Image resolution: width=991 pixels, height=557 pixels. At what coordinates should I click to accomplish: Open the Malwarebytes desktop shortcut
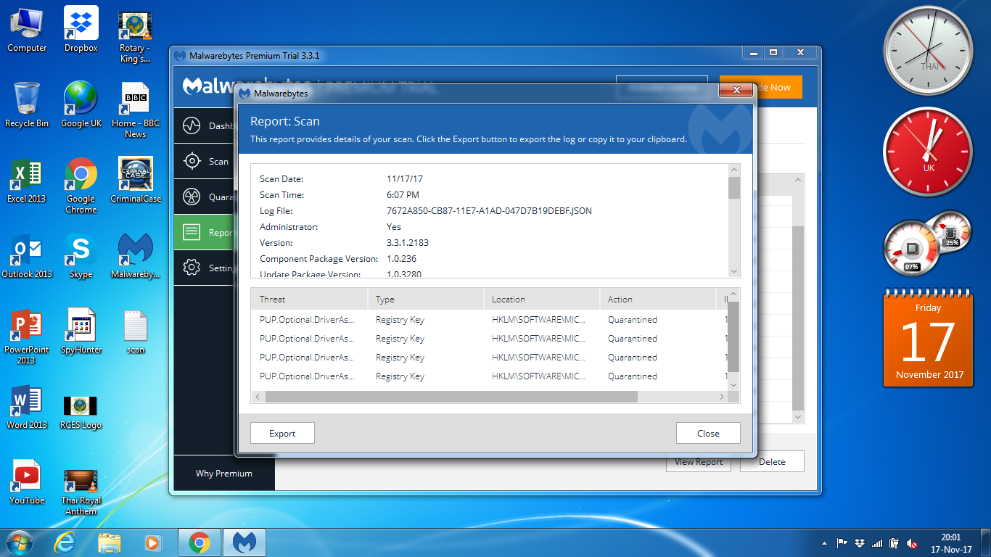[x=135, y=255]
